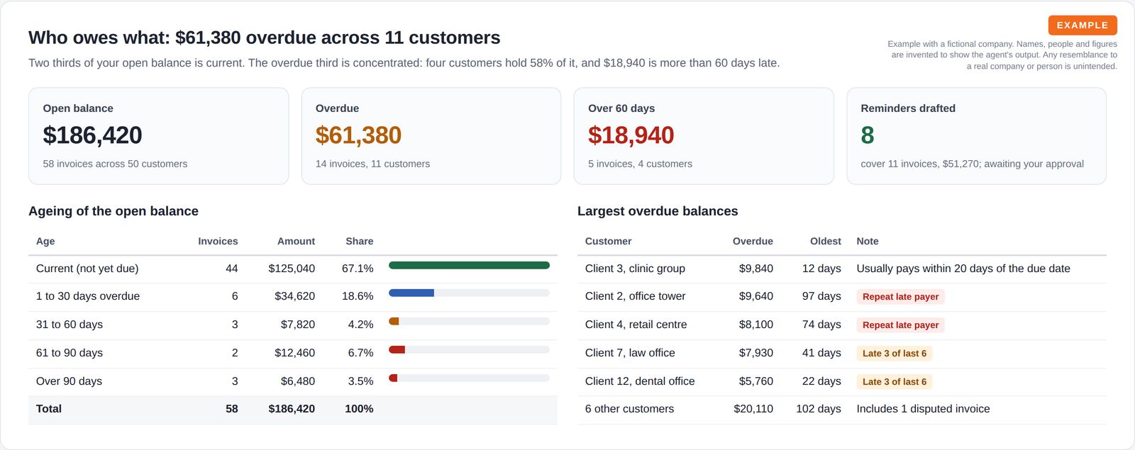Click overdue amount $9,640
This screenshot has width=1135, height=450.
756,296
